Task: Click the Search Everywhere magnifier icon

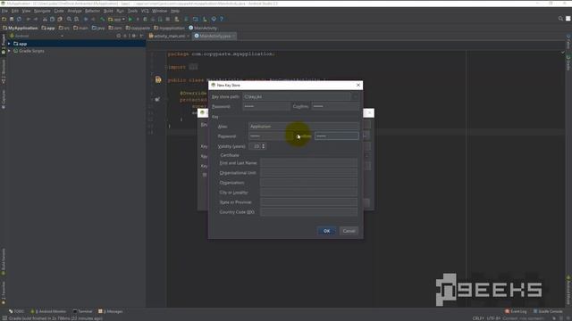Action: pyautogui.click(x=560, y=19)
